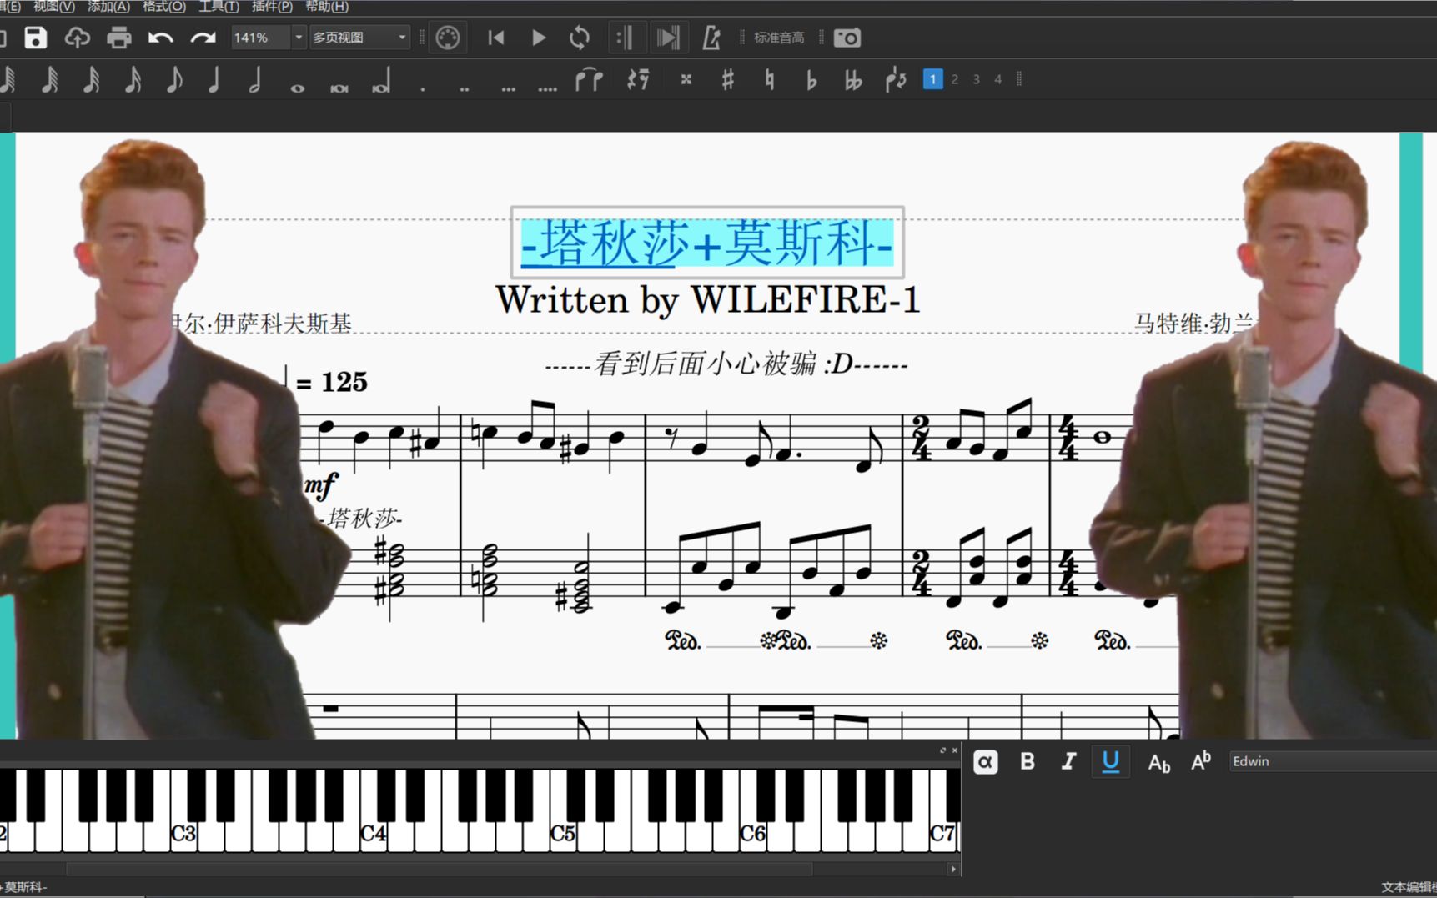Apply double sharp accidental
1437x898 pixels.
(686, 80)
